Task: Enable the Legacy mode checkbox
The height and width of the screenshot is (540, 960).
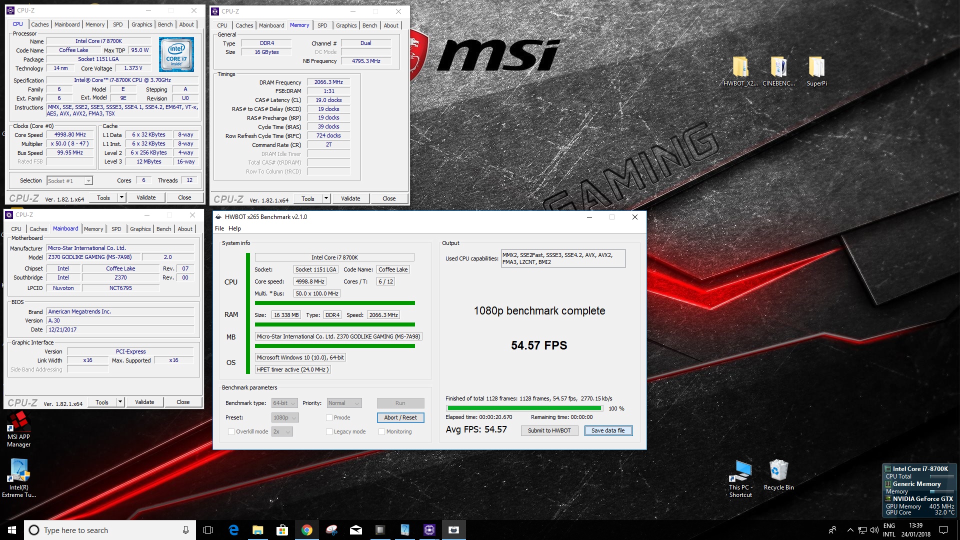Action: point(329,431)
